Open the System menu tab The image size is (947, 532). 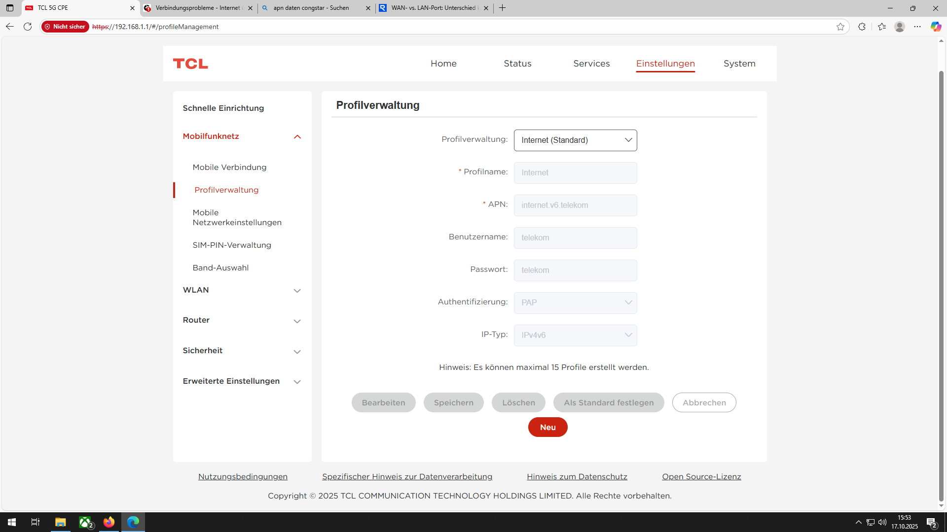click(739, 64)
